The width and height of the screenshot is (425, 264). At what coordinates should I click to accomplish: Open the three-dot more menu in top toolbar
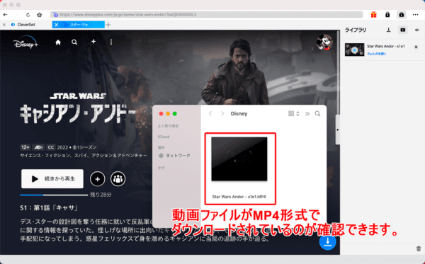(x=415, y=15)
